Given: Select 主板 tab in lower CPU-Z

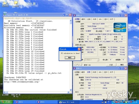Looking at the screenshot, I should click(89, 72).
